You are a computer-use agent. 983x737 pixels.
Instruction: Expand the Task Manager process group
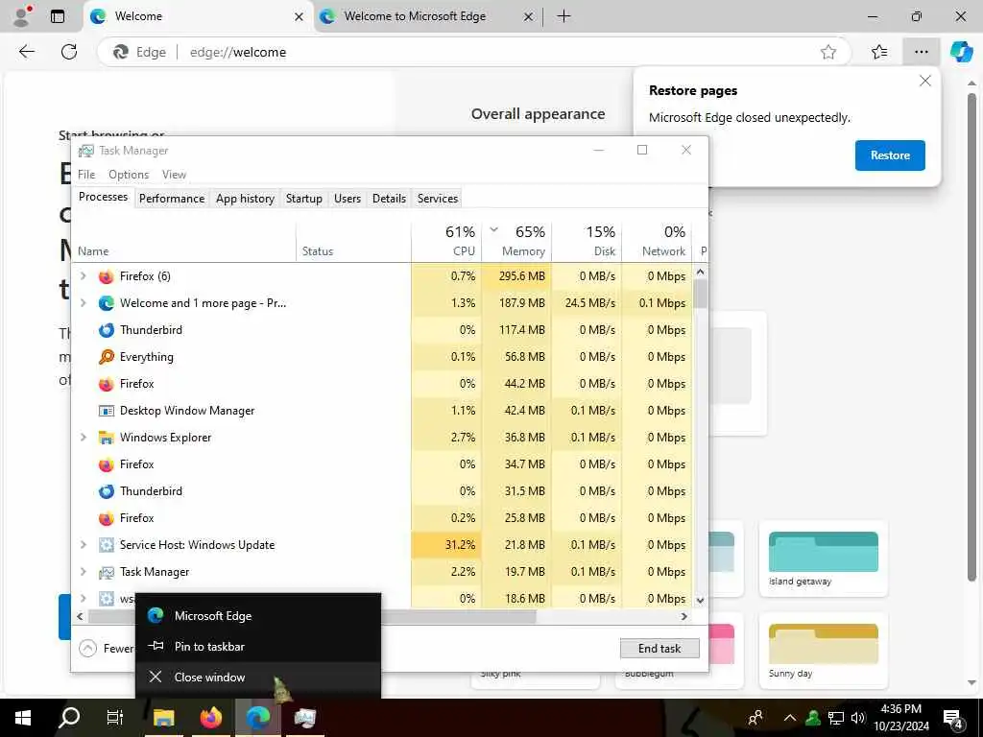point(84,572)
